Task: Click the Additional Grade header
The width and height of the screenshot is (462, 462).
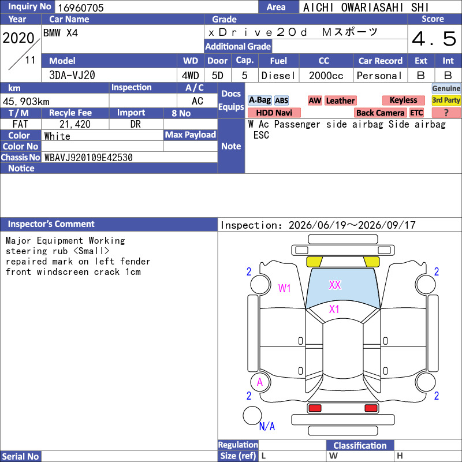Action: coord(238,46)
